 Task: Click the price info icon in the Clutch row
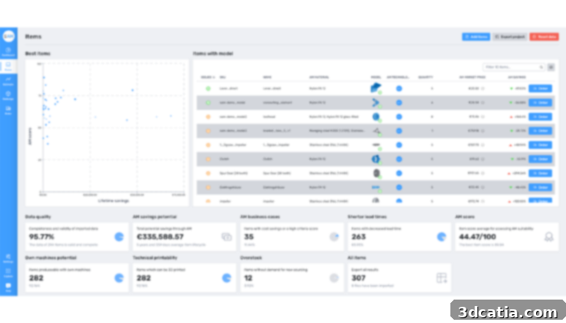tap(483, 159)
